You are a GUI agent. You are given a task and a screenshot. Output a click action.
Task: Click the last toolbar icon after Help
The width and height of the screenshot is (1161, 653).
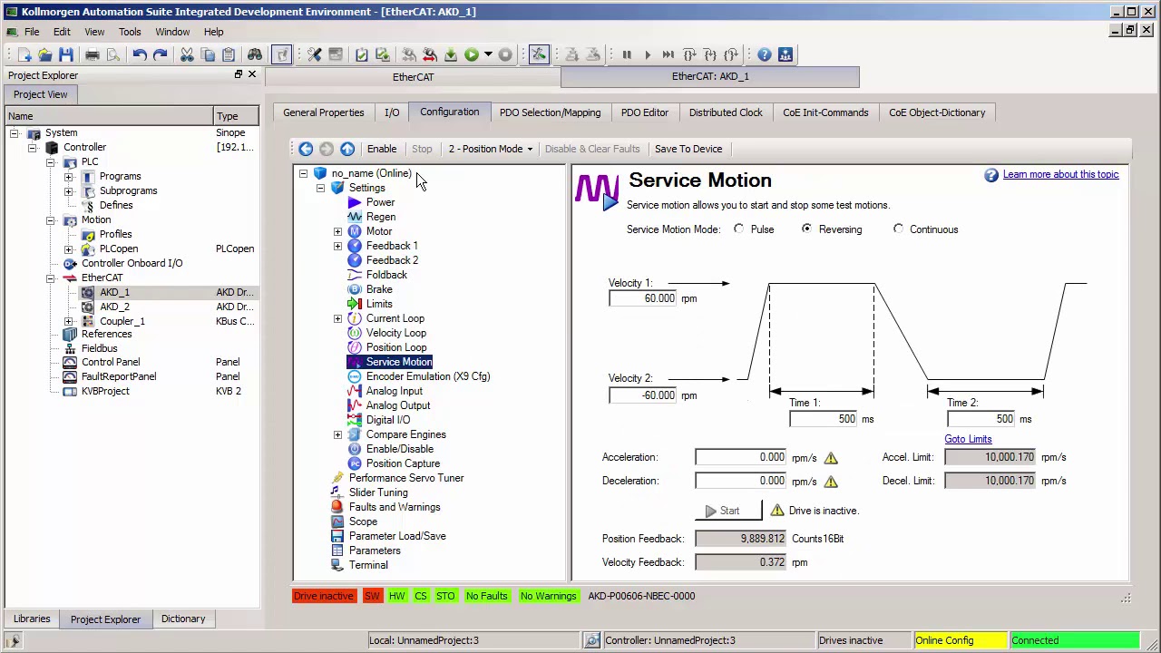pos(785,54)
